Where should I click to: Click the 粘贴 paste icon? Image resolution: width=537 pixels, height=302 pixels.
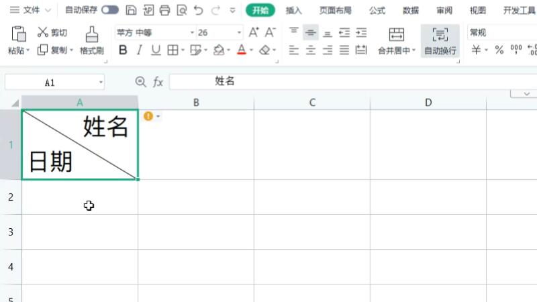pos(19,34)
